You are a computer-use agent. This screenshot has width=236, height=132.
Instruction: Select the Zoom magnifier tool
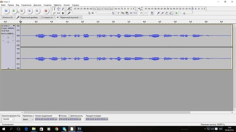54,13
